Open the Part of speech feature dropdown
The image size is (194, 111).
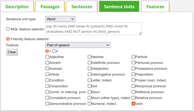pos(78,45)
